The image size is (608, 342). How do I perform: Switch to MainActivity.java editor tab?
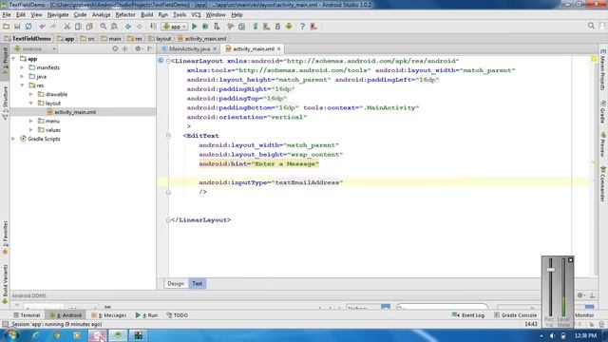189,48
